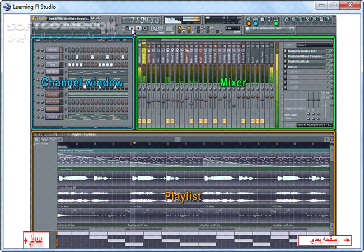The width and height of the screenshot is (364, 252).
Task: Select the first playlist tool icon
Action: pyautogui.click(x=36, y=139)
